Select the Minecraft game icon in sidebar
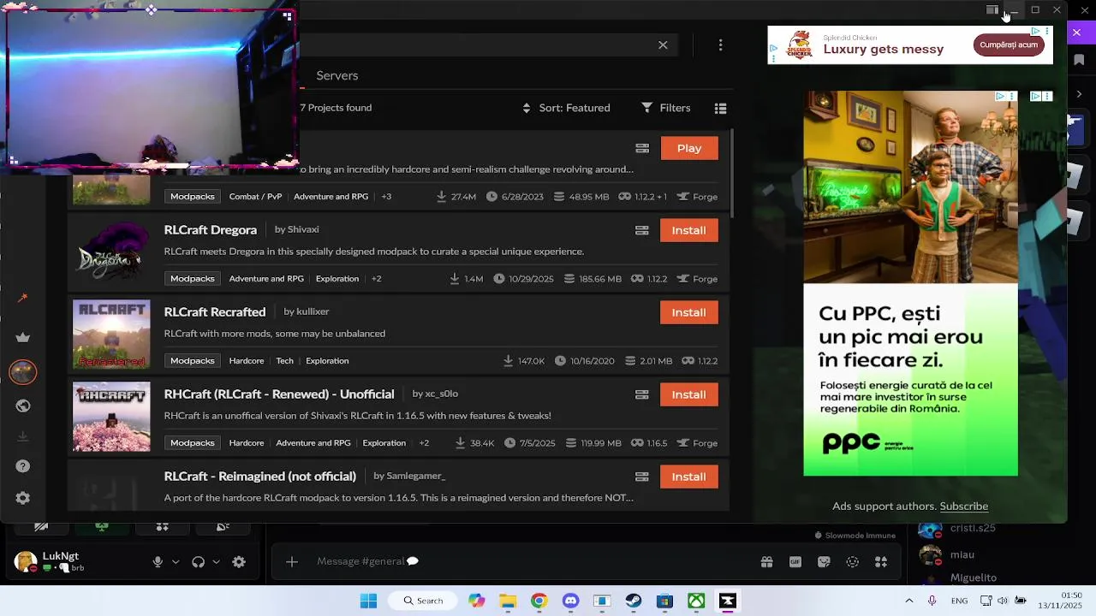Image resolution: width=1096 pixels, height=616 pixels. 23,372
